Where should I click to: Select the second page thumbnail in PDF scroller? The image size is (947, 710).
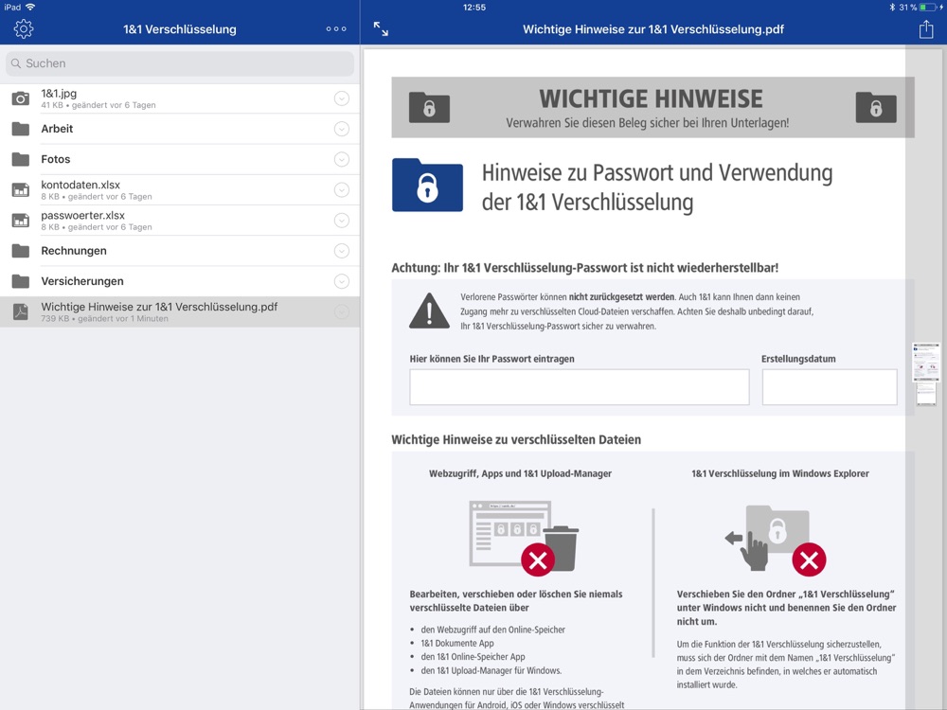926,394
